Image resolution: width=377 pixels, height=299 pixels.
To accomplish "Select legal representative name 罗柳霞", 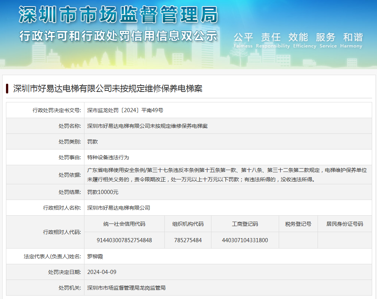I will point(95,256).
